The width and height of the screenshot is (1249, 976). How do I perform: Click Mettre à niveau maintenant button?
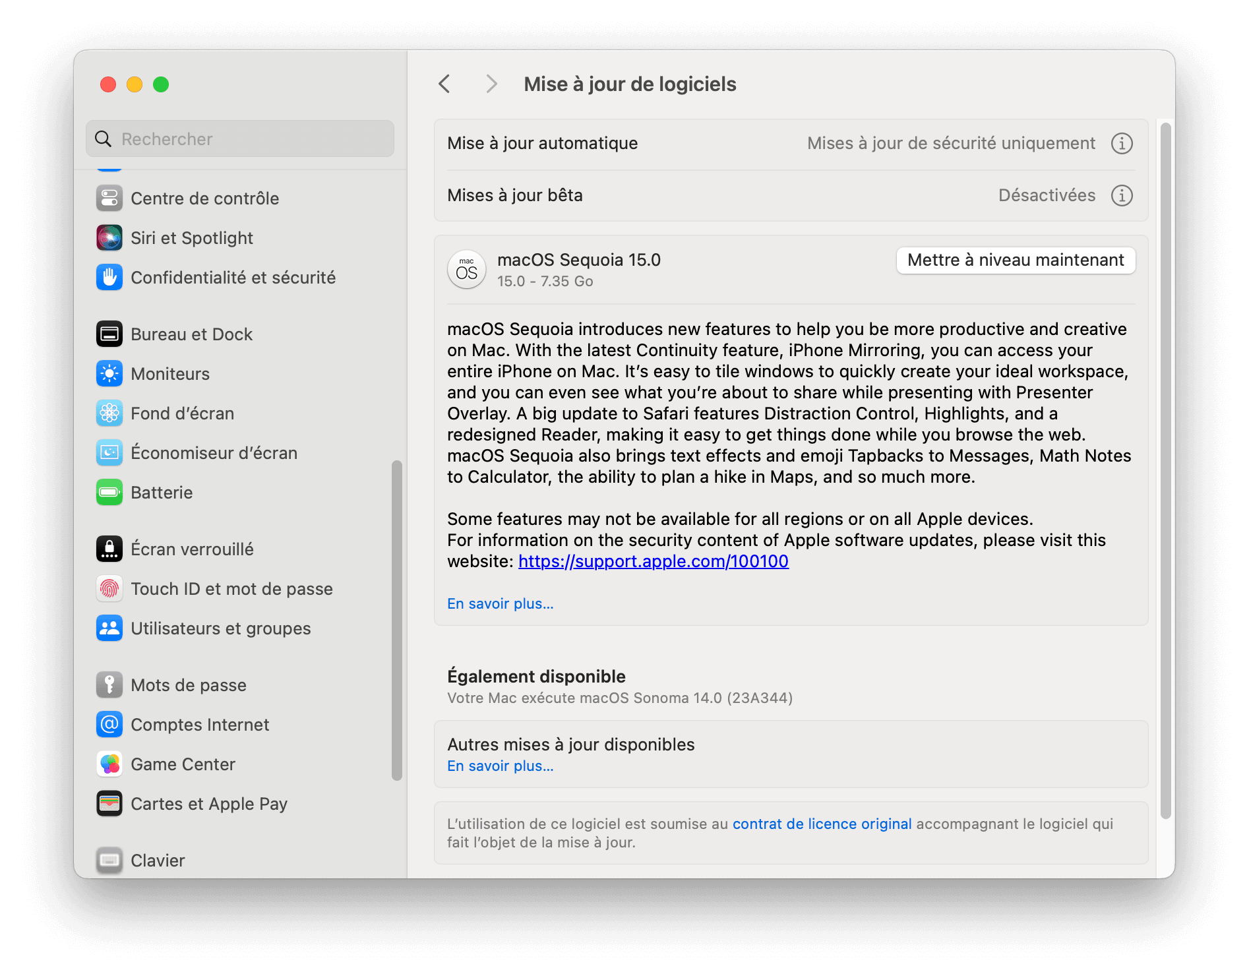coord(1016,260)
